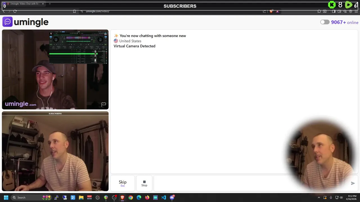
Task: Open Brave VPN shield icon
Action: [351, 11]
